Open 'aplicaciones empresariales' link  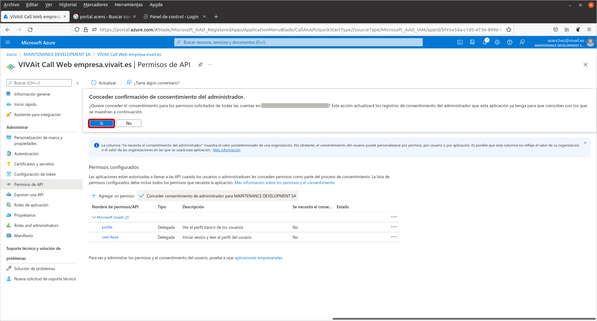259,258
